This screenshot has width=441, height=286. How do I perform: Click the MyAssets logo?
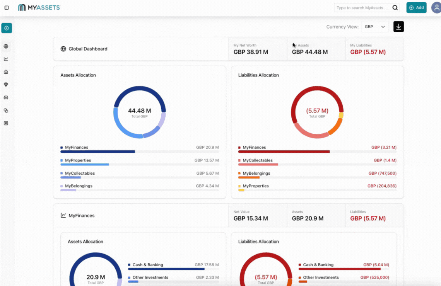(39, 8)
